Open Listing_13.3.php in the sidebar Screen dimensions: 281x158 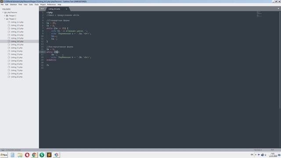[x=17, y=38]
